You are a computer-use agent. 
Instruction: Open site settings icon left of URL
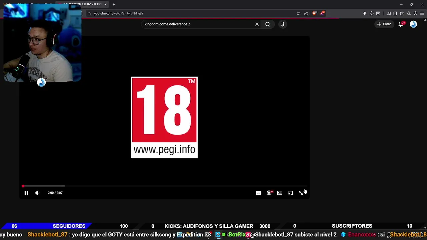click(x=89, y=13)
